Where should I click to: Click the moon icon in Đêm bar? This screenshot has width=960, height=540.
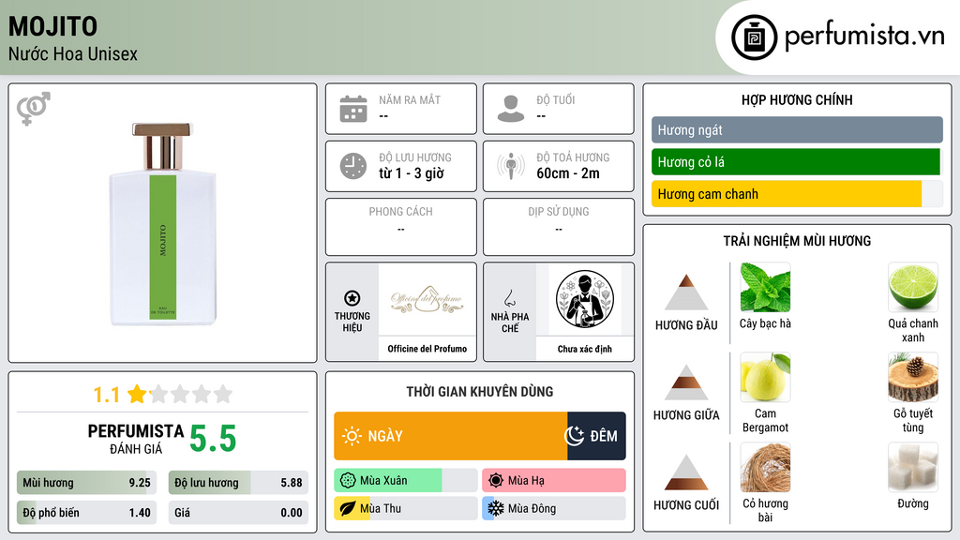tap(574, 436)
